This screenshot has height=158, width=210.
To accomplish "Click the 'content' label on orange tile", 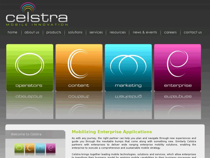I will (x=79, y=86).
